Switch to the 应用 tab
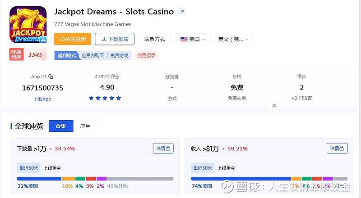This screenshot has height=198, width=361. point(85,126)
